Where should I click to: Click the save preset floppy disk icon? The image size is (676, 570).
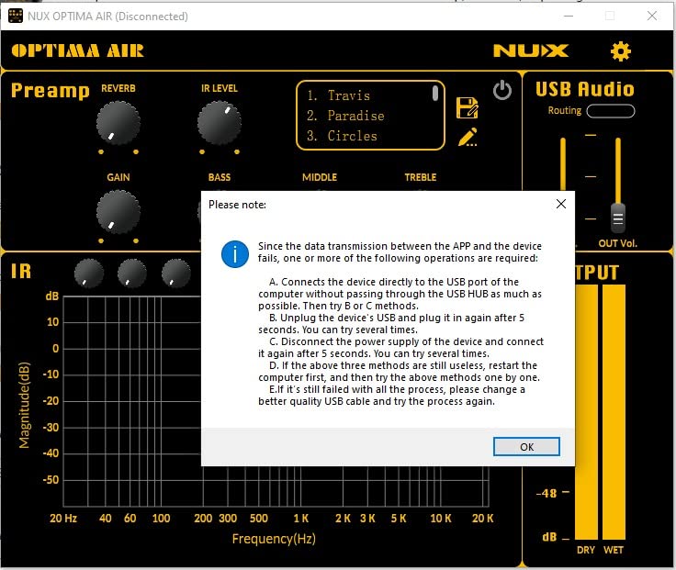point(467,107)
